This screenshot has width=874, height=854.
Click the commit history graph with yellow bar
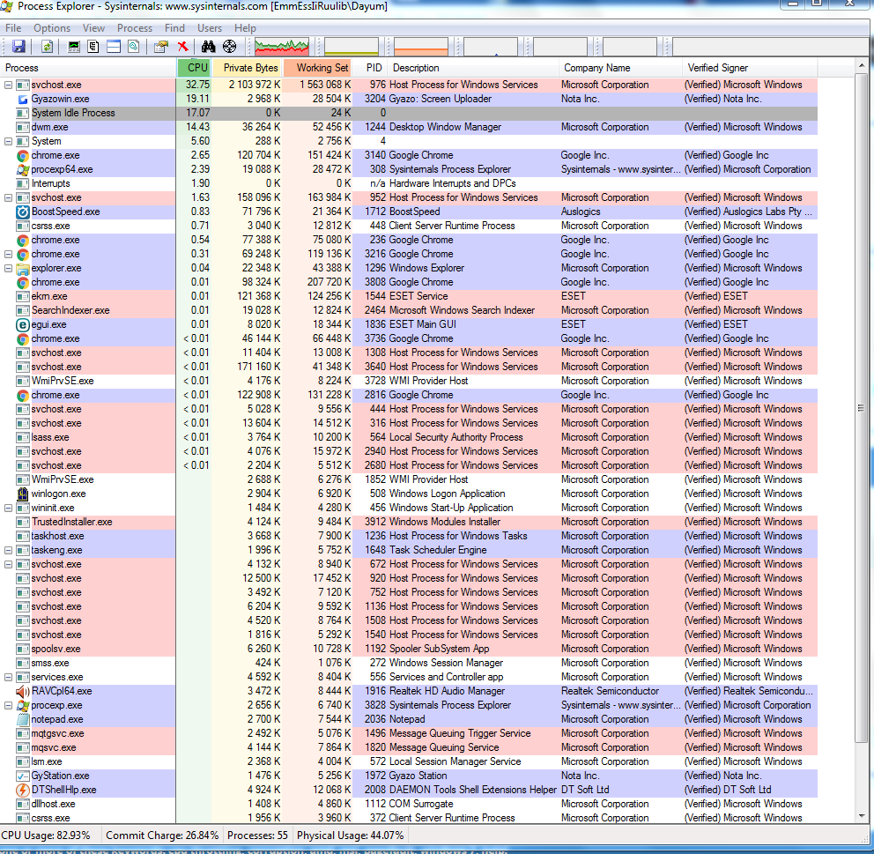352,47
